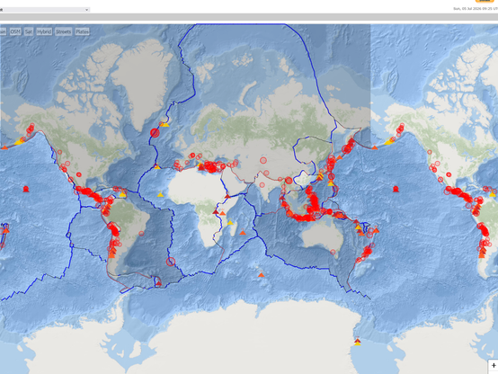Select the yellow volcano triangle on the Antarctic coast

[358, 343]
